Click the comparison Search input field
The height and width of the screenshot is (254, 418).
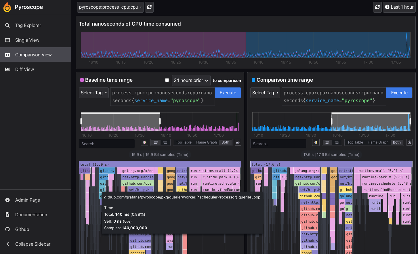tap(278, 144)
